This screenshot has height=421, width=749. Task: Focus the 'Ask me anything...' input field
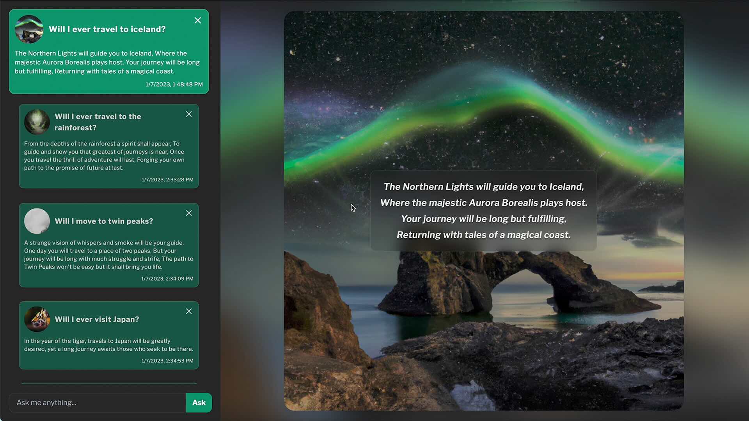pos(98,403)
